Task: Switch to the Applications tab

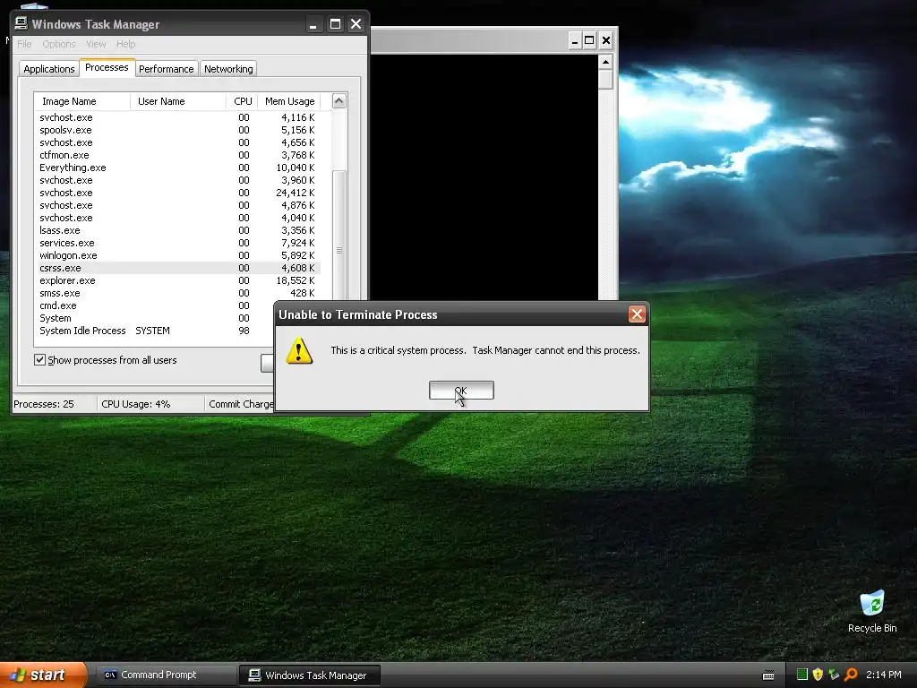Action: (x=49, y=69)
